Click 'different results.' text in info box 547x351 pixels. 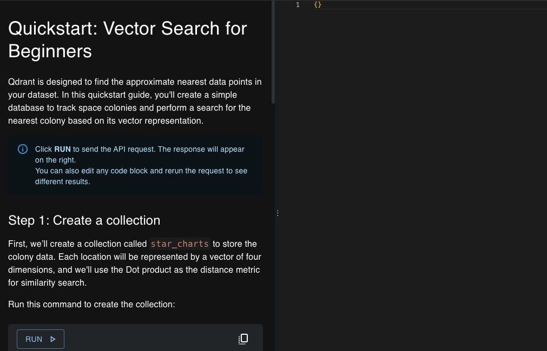[x=63, y=181]
